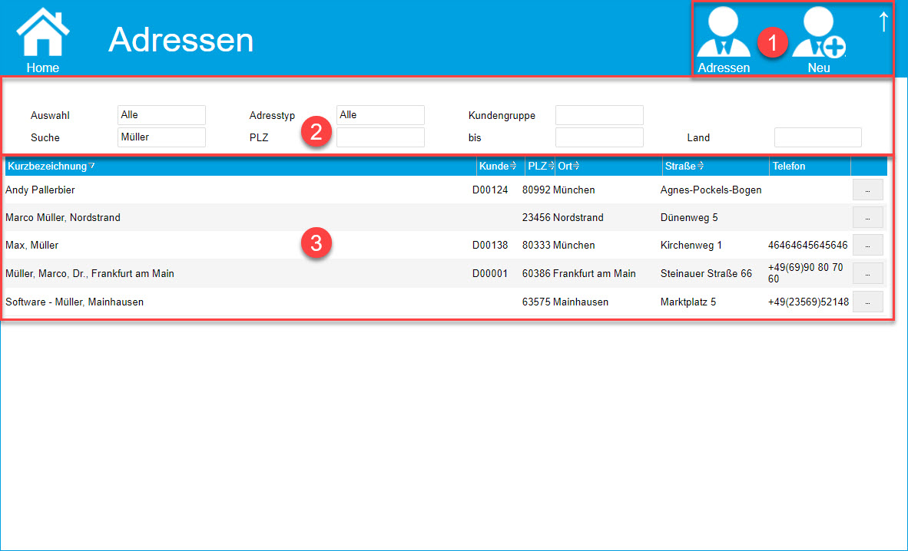Open details button for Software - Müller, Mainhausen

[x=867, y=302]
